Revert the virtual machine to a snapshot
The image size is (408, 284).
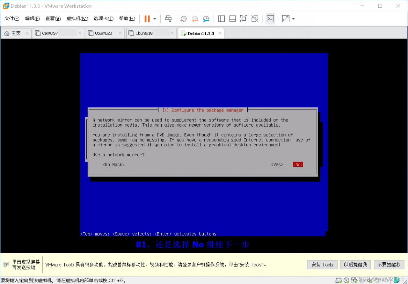pos(195,19)
